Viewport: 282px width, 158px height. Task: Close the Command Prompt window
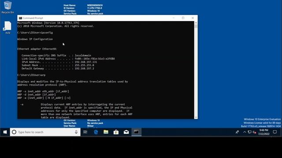click(193, 18)
